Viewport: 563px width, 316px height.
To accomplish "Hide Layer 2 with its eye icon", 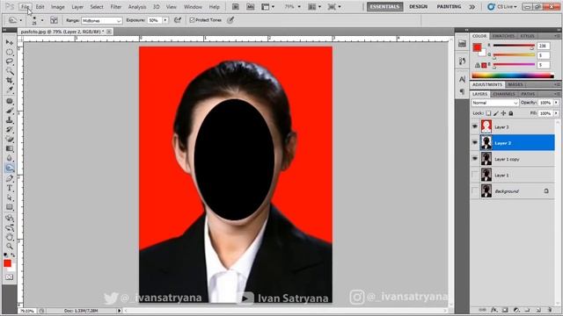I will pos(475,143).
